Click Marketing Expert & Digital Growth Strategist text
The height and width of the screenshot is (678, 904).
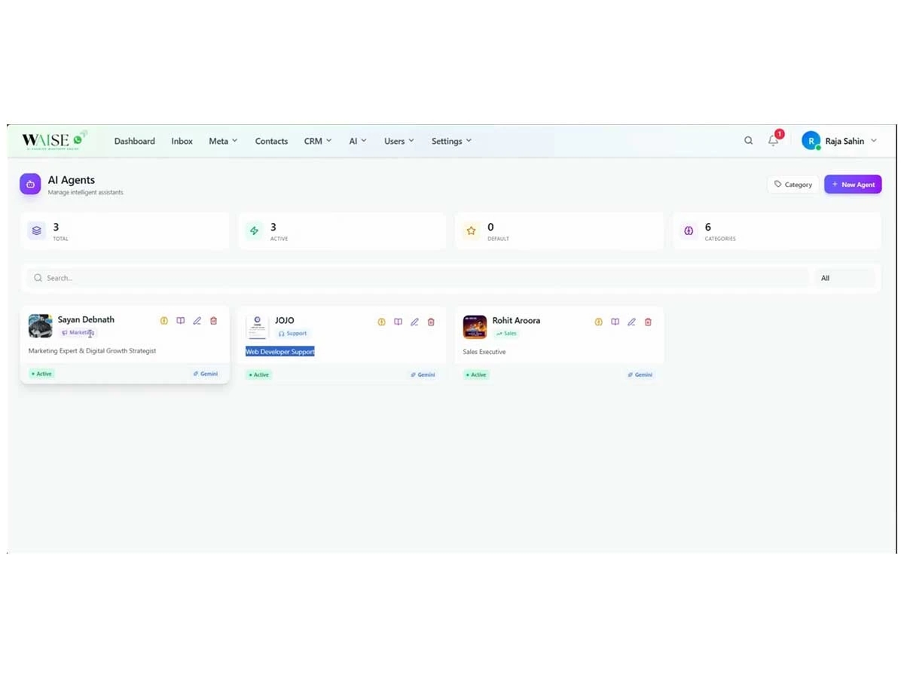coord(93,351)
